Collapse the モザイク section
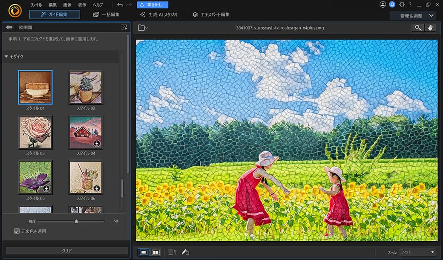 (6, 56)
